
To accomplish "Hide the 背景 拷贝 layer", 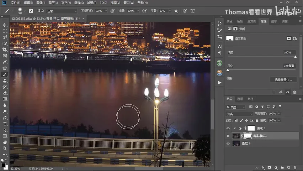I will 228,136.
